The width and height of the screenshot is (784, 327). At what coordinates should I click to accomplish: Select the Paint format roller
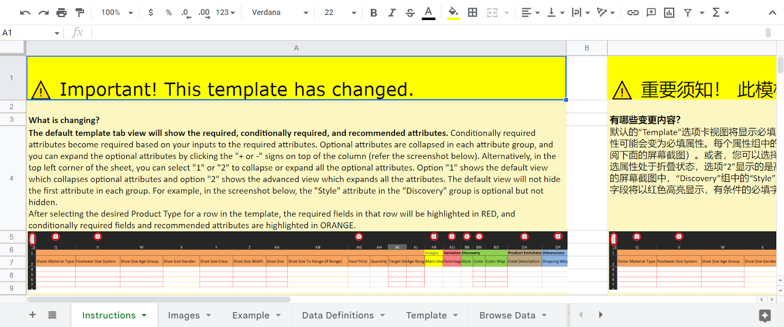coord(79,13)
